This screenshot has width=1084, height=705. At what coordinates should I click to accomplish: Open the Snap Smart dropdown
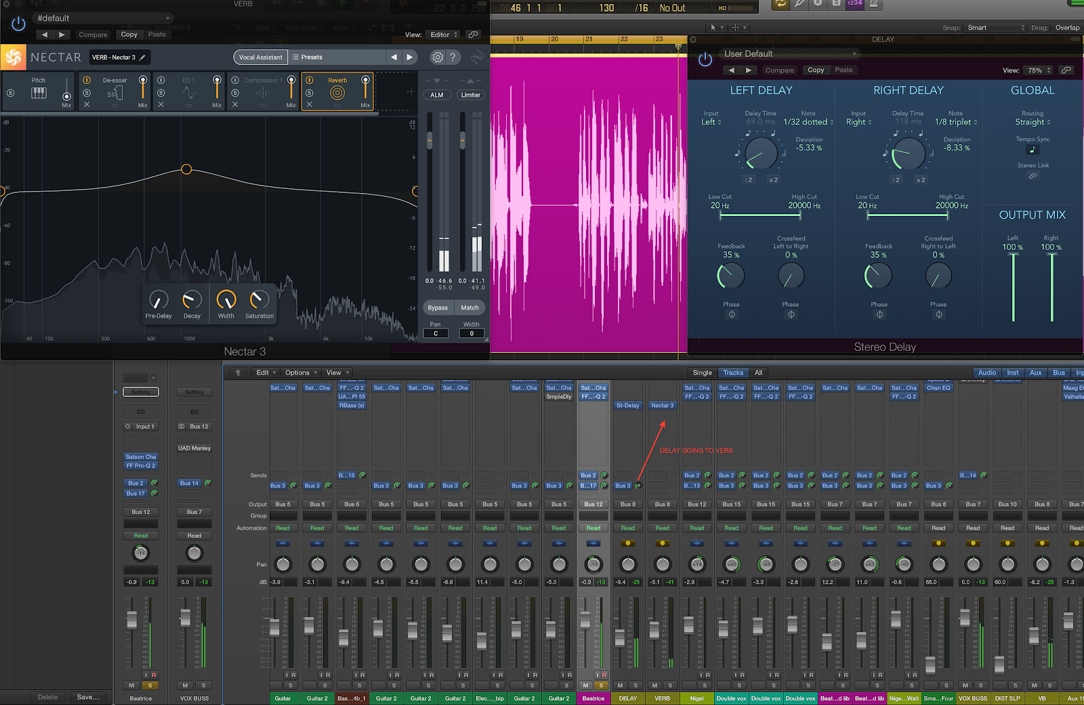click(x=996, y=28)
